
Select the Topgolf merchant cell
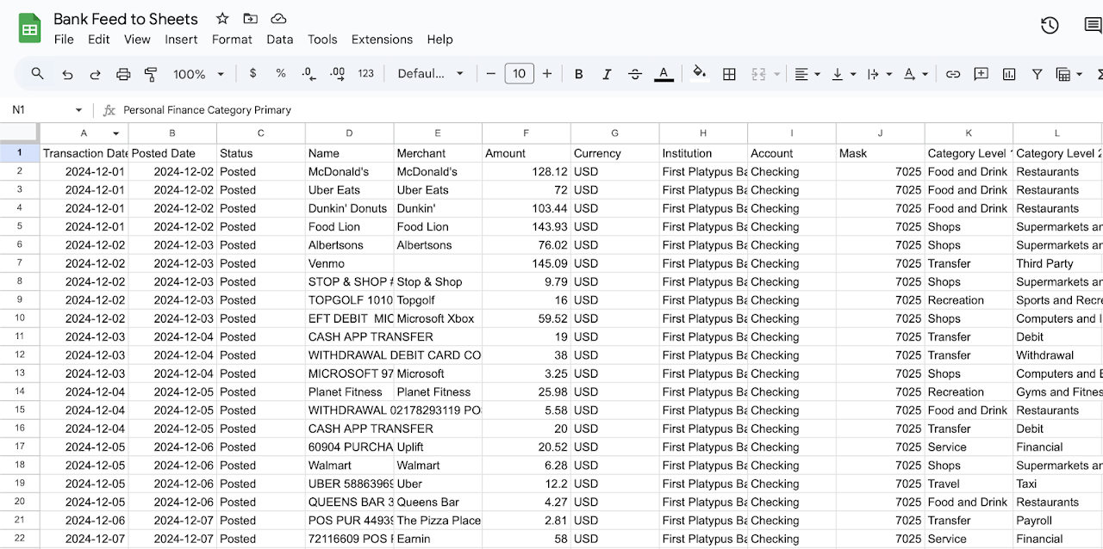[x=438, y=300]
